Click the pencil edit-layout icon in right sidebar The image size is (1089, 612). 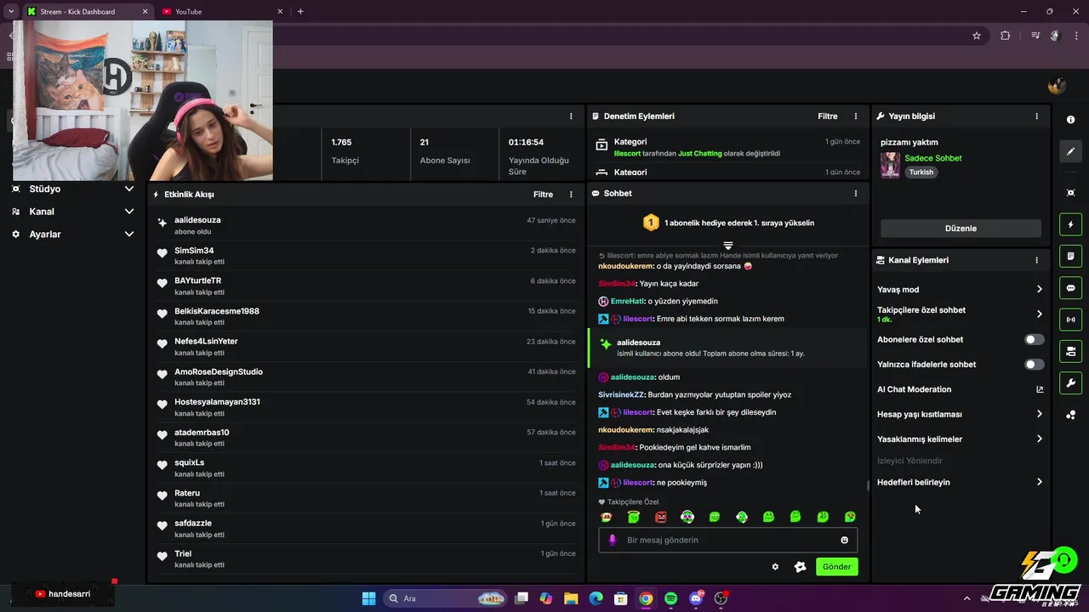coord(1070,151)
